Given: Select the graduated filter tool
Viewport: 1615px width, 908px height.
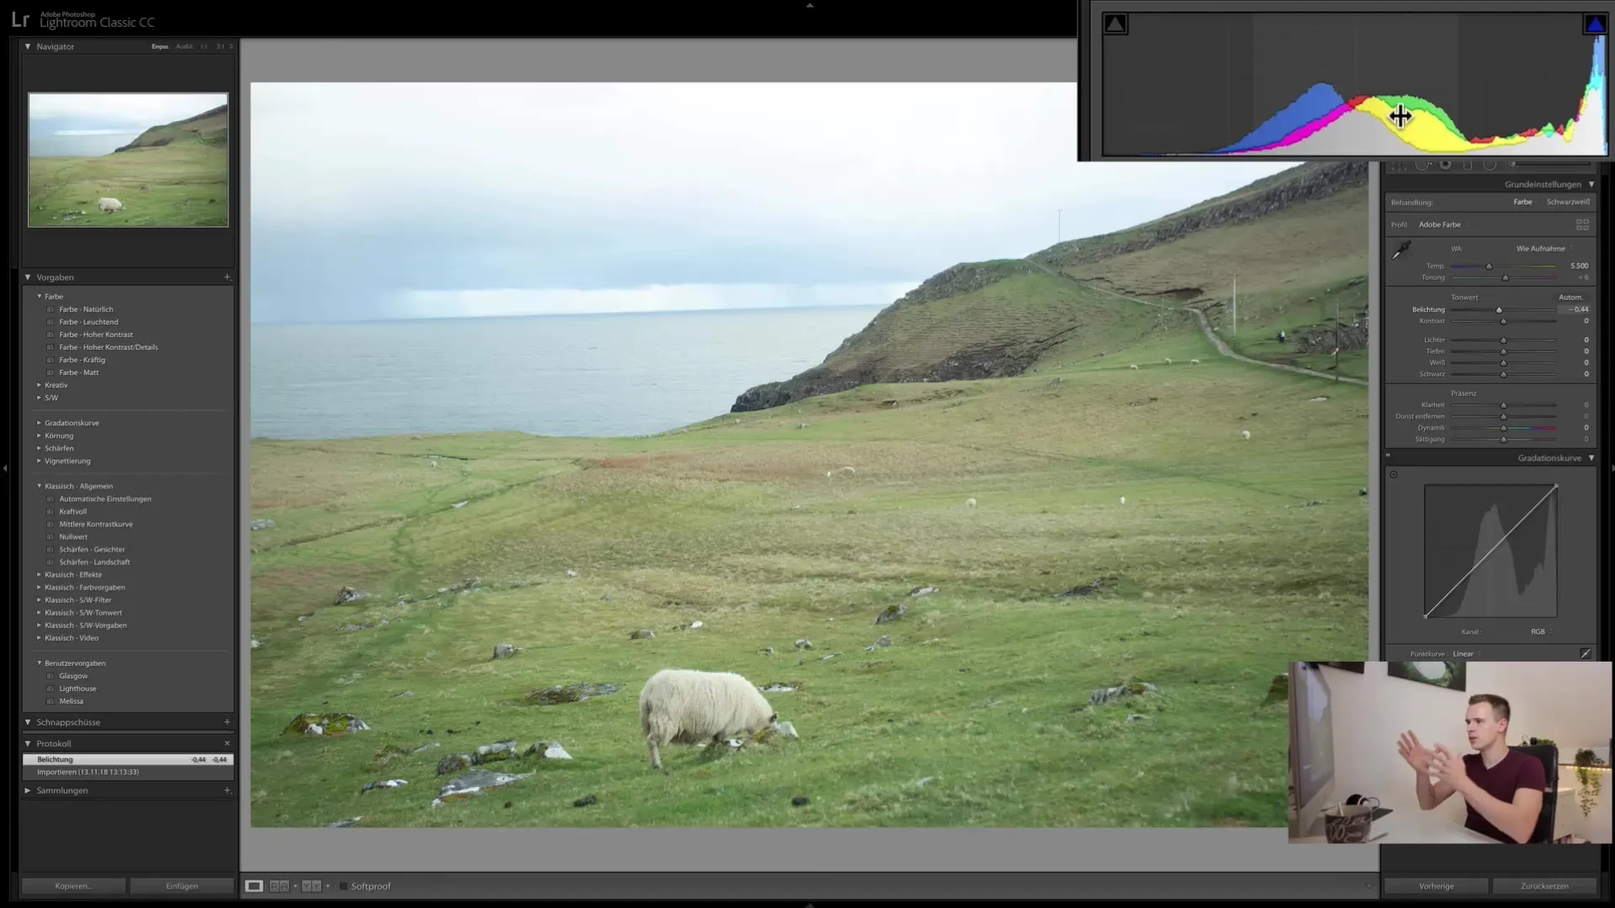Looking at the screenshot, I should [1468, 164].
